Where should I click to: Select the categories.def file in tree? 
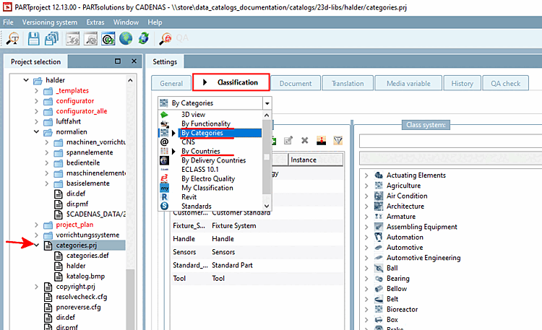pos(87,256)
